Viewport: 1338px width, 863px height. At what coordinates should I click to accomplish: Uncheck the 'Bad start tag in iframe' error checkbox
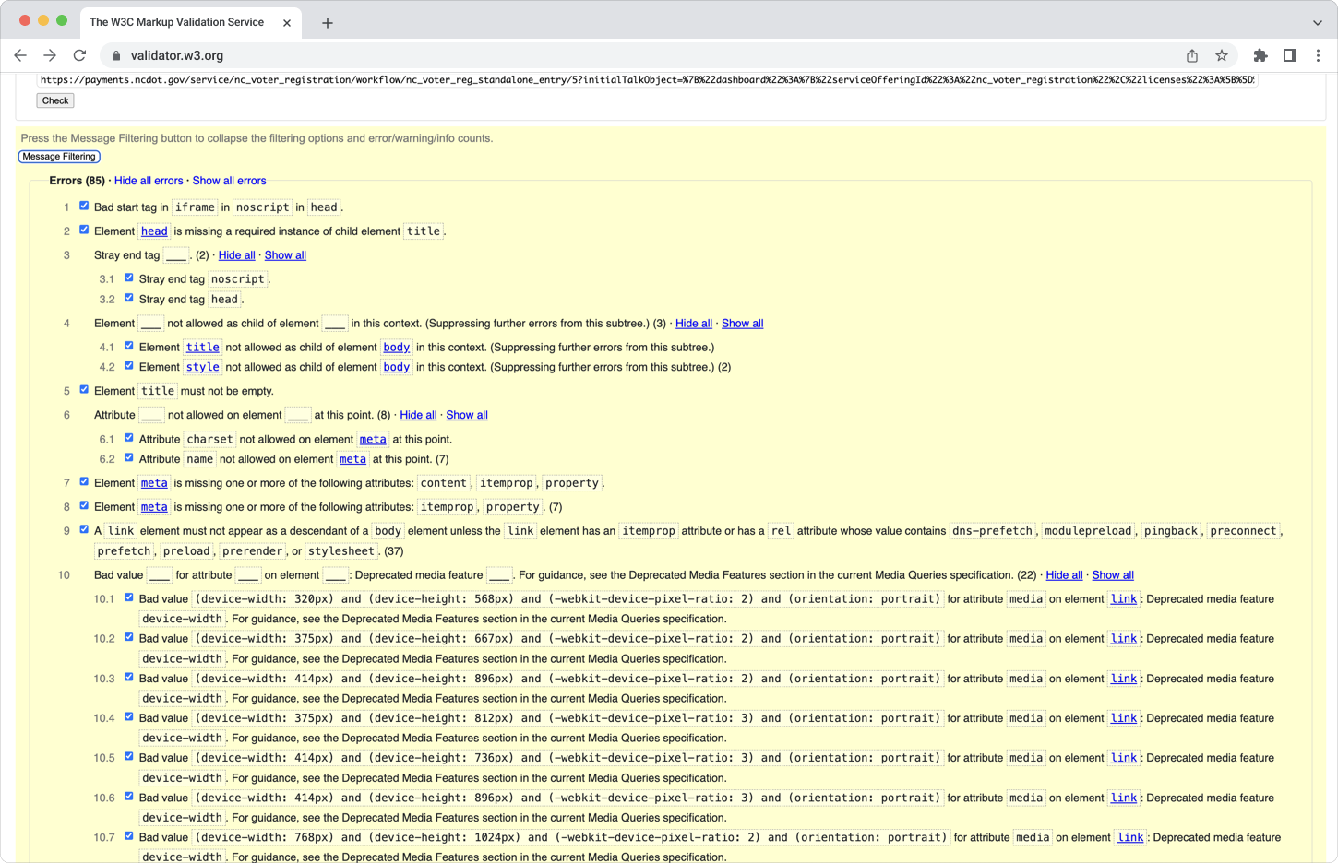(x=84, y=206)
